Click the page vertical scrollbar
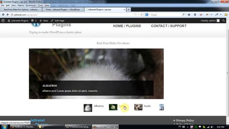The height and width of the screenshot is (129, 229). coord(228,73)
